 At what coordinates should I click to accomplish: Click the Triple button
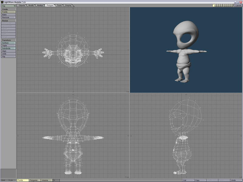[8, 45]
